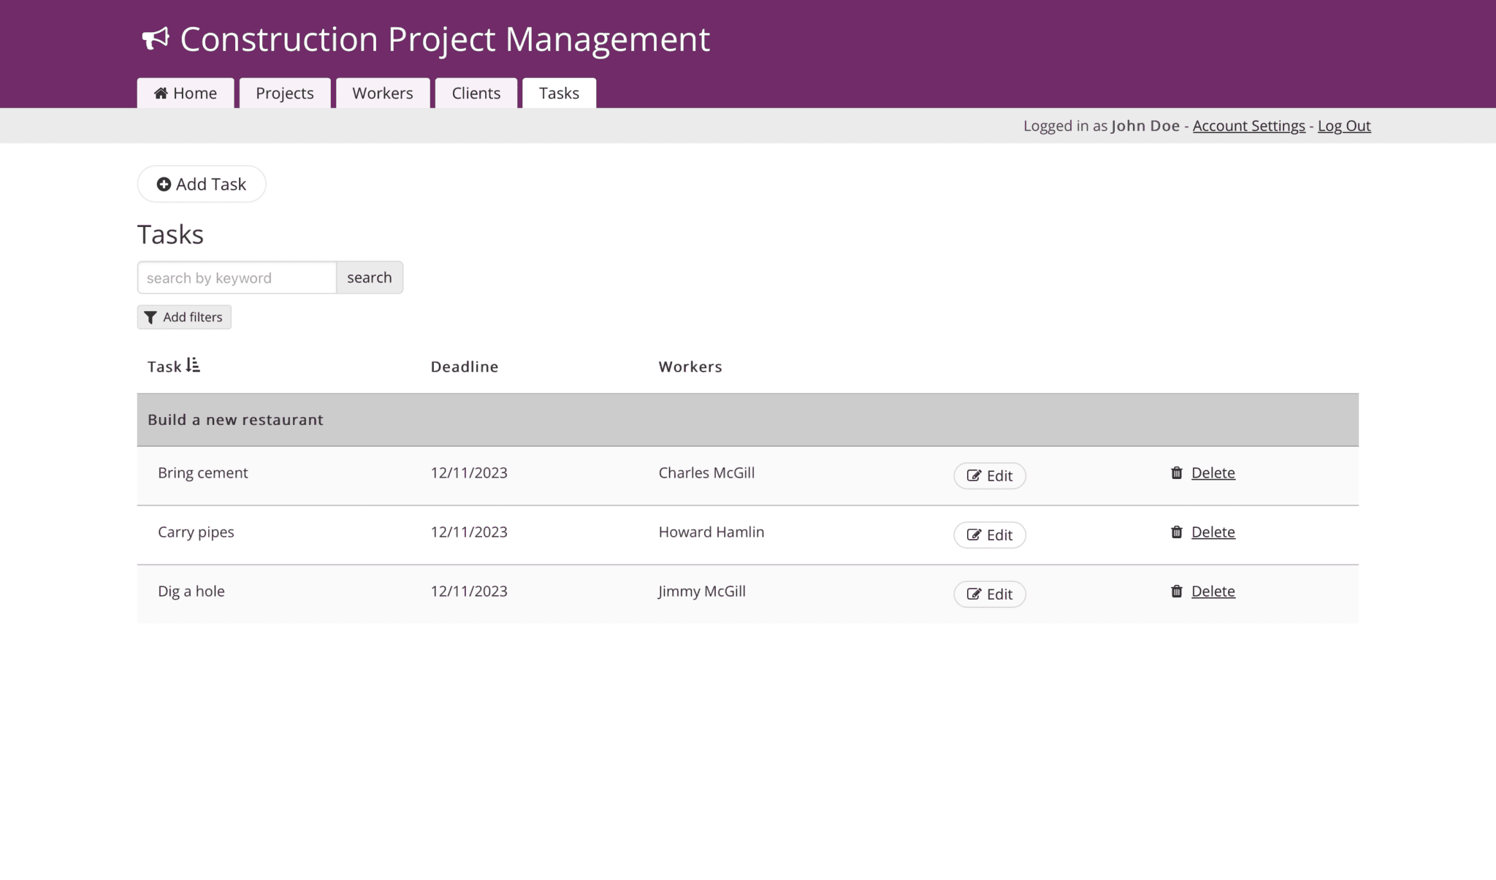Click Log Out
The image size is (1496, 880).
coord(1343,126)
